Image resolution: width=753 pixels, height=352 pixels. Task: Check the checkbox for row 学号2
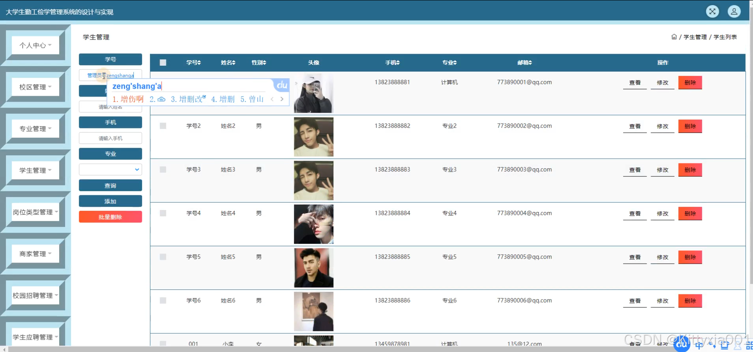coord(163,126)
